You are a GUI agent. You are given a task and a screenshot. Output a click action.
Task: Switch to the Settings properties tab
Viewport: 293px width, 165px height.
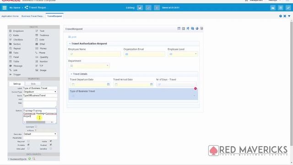coord(17,84)
